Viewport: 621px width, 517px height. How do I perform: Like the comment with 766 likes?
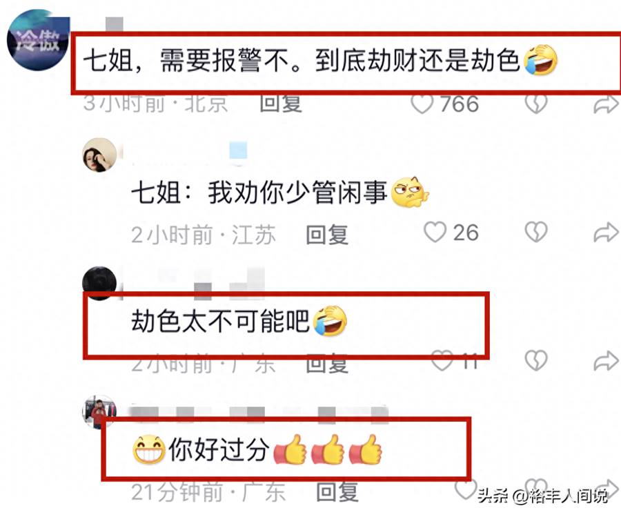(x=422, y=104)
